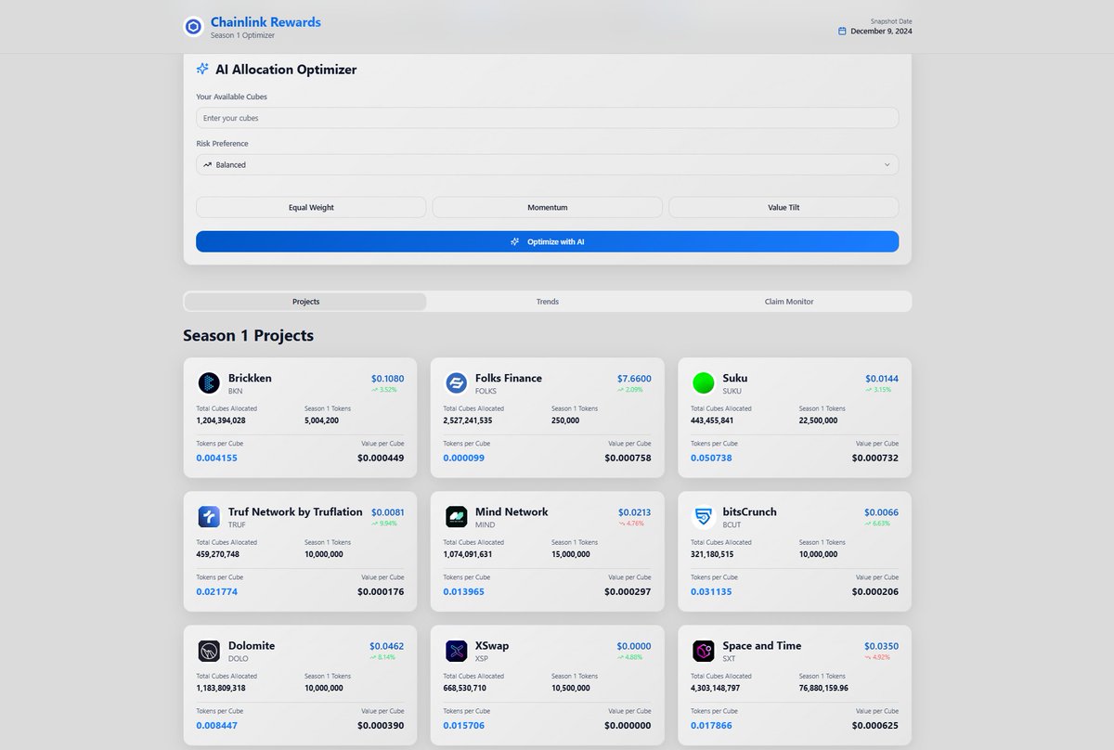Open the Risk Preference dropdown set to Balanced
Viewport: 1114px width, 750px height.
click(547, 164)
